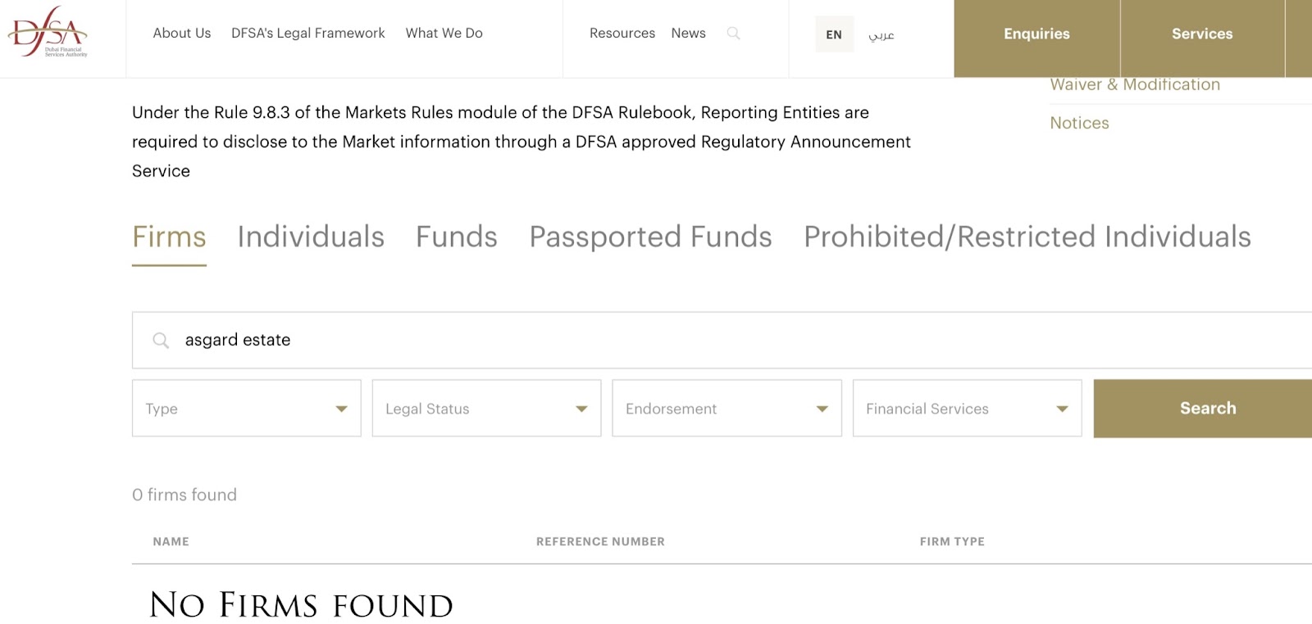
Task: Switch to the Passported Funds tab
Action: [650, 237]
